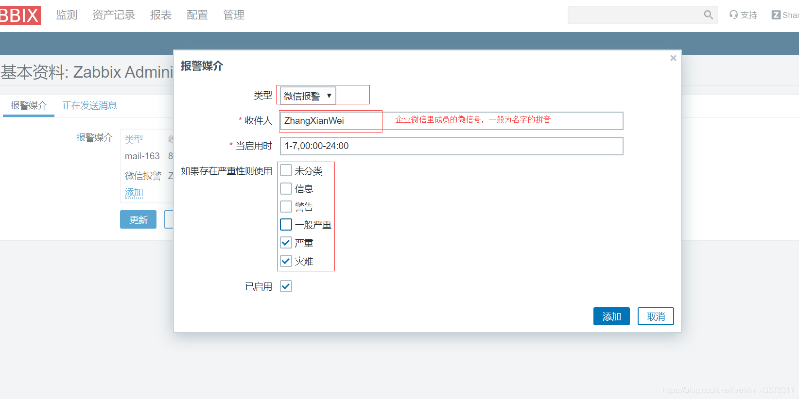This screenshot has height=399, width=799.
Task: Open the Share link in header
Action: coord(785,15)
